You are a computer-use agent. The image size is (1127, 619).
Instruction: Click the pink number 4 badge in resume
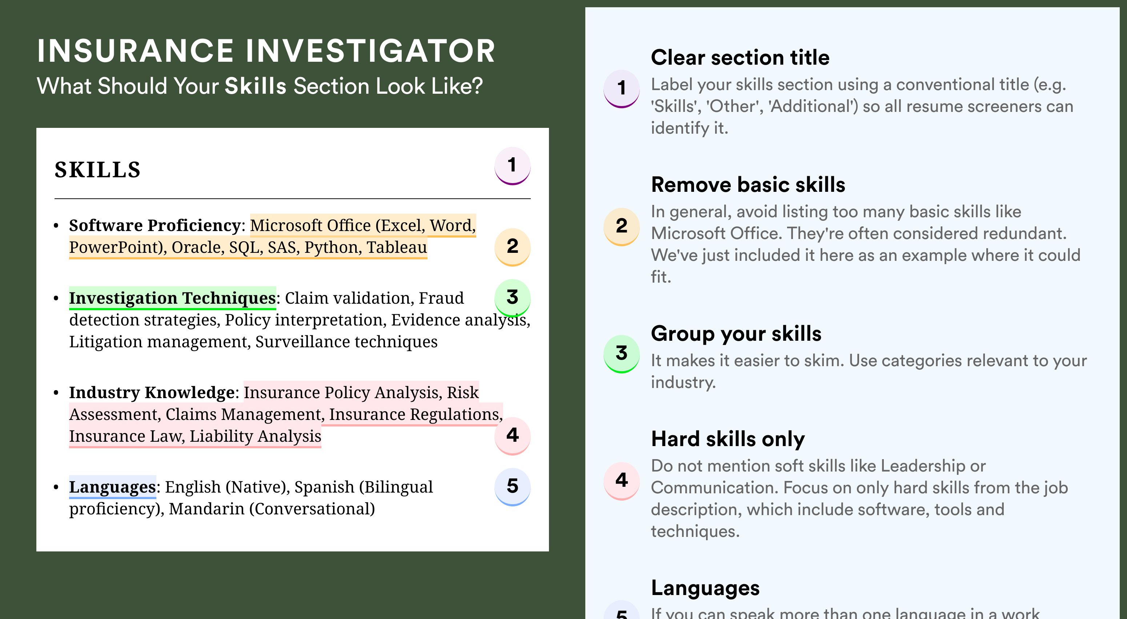point(512,436)
